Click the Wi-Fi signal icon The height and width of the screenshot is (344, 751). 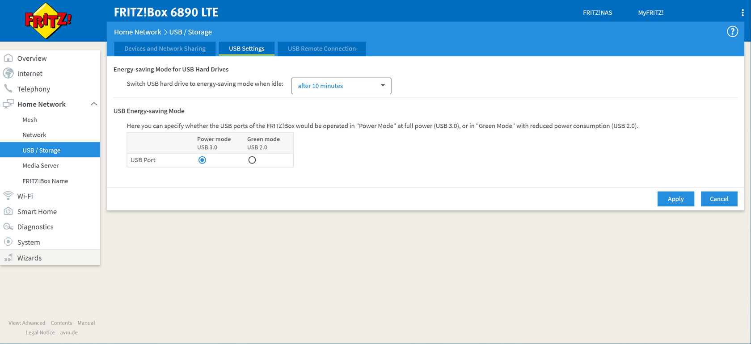coord(8,196)
